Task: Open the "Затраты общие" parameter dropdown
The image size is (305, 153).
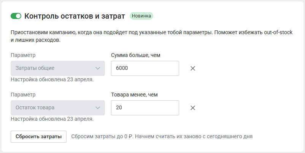Action: pyautogui.click(x=53, y=68)
